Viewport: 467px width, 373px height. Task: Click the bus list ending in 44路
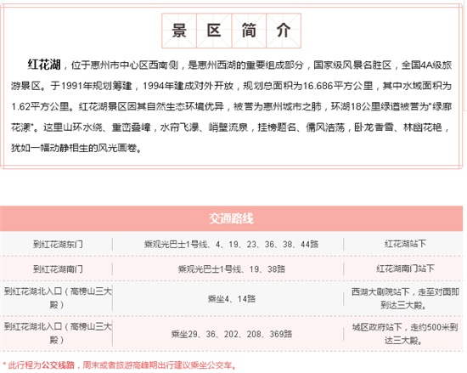(x=232, y=245)
